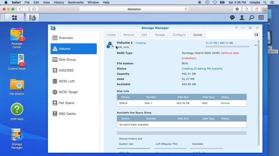
Task: Click the Remove button
Action: pyautogui.click(x=129, y=35)
